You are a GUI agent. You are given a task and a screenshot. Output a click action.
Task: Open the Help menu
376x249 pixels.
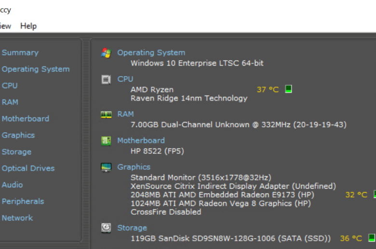28,26
